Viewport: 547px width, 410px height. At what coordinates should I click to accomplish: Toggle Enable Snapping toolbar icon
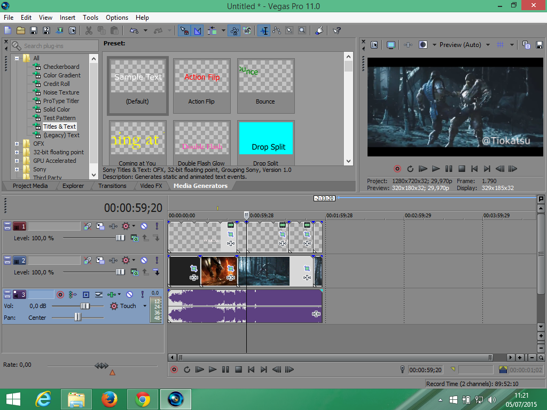[184, 30]
